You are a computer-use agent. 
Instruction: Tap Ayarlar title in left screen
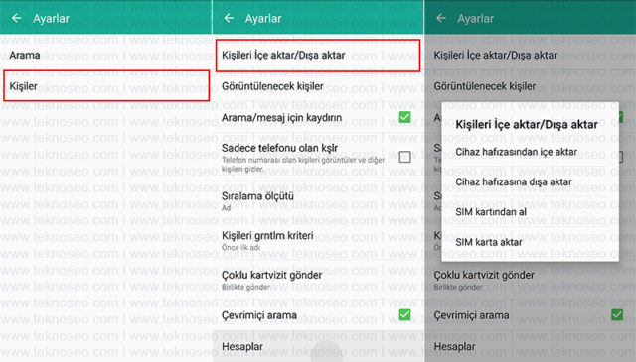tap(51, 19)
